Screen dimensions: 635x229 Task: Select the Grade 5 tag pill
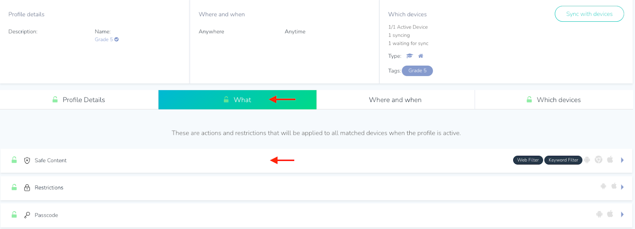click(x=418, y=71)
